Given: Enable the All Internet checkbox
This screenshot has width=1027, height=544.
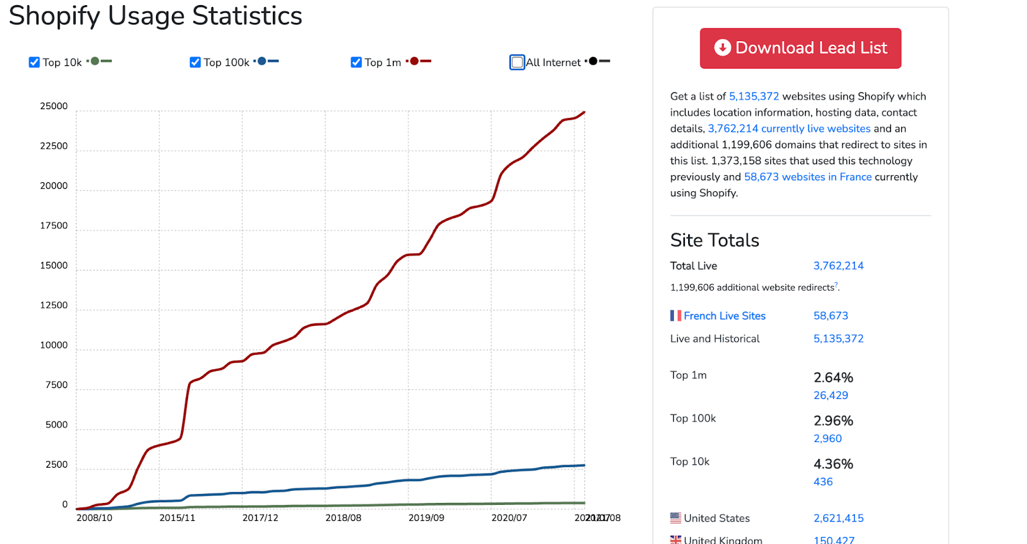Looking at the screenshot, I should tap(517, 62).
